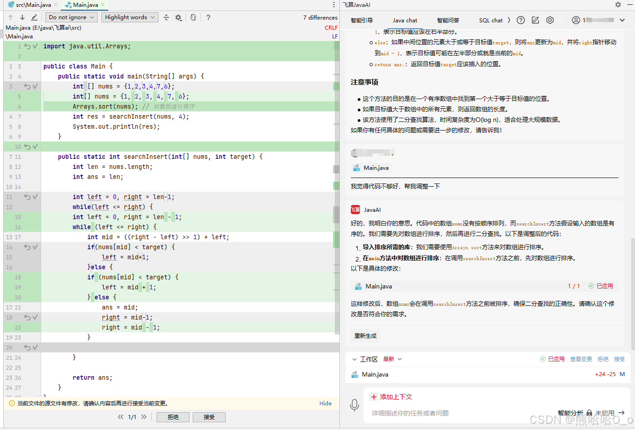Revert the import java.util.Arrays change
Screen dimensions: 635x430
[x=27, y=46]
